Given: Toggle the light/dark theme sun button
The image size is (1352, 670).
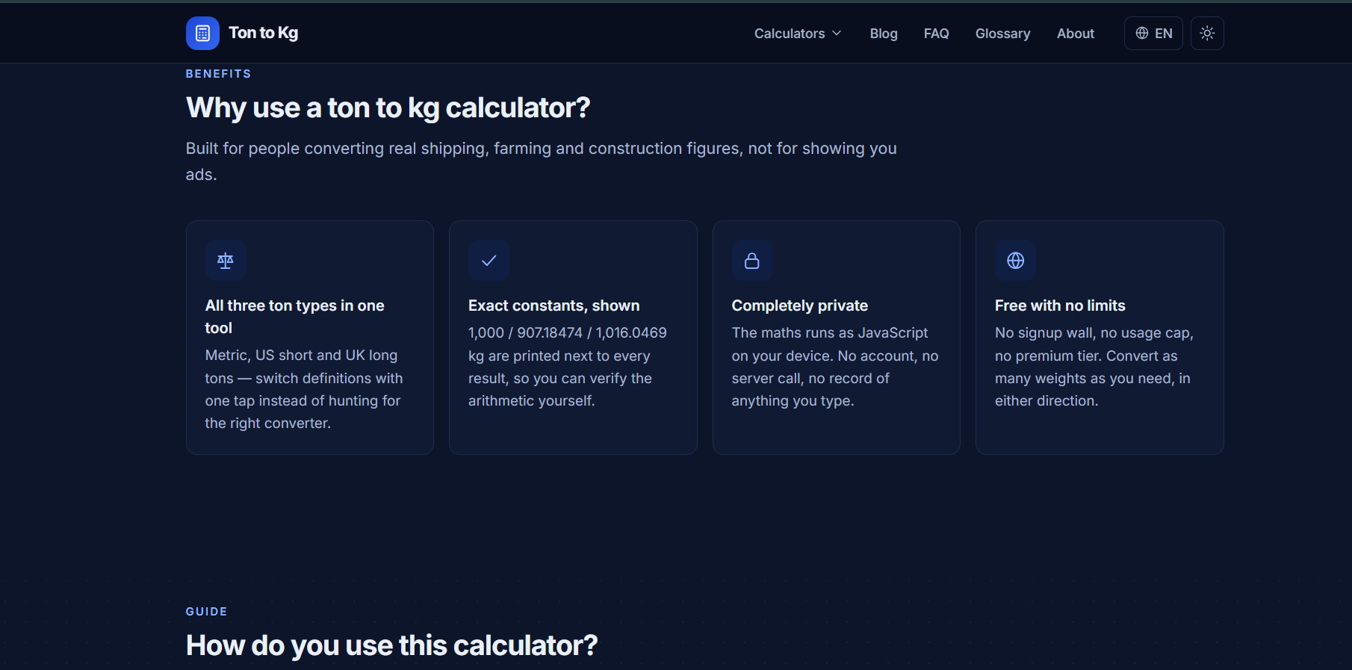Looking at the screenshot, I should coord(1207,33).
